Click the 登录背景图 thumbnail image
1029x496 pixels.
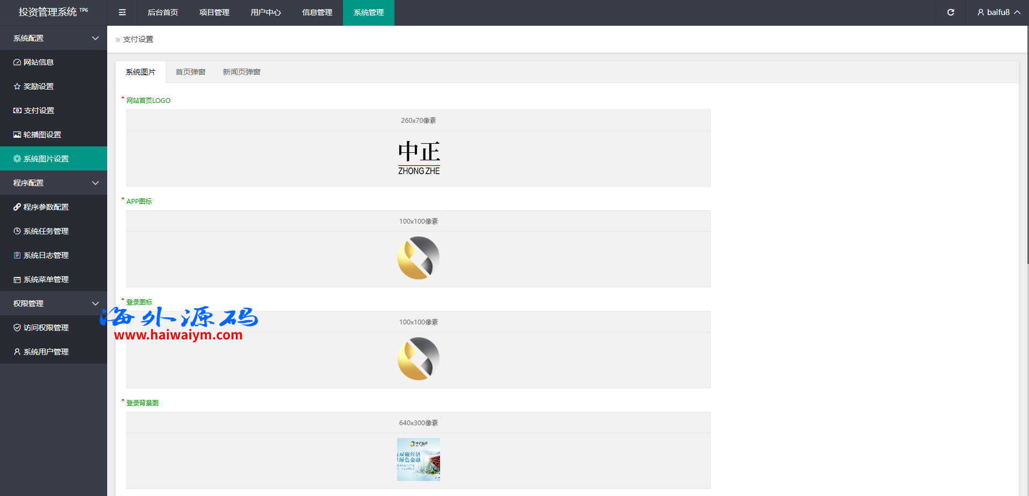tap(419, 460)
